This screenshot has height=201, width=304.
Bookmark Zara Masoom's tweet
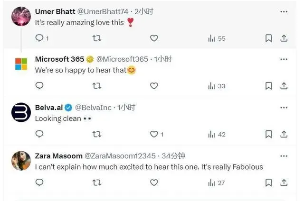(x=268, y=182)
